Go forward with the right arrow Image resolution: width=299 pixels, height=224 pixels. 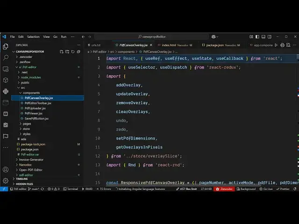pos(89,37)
